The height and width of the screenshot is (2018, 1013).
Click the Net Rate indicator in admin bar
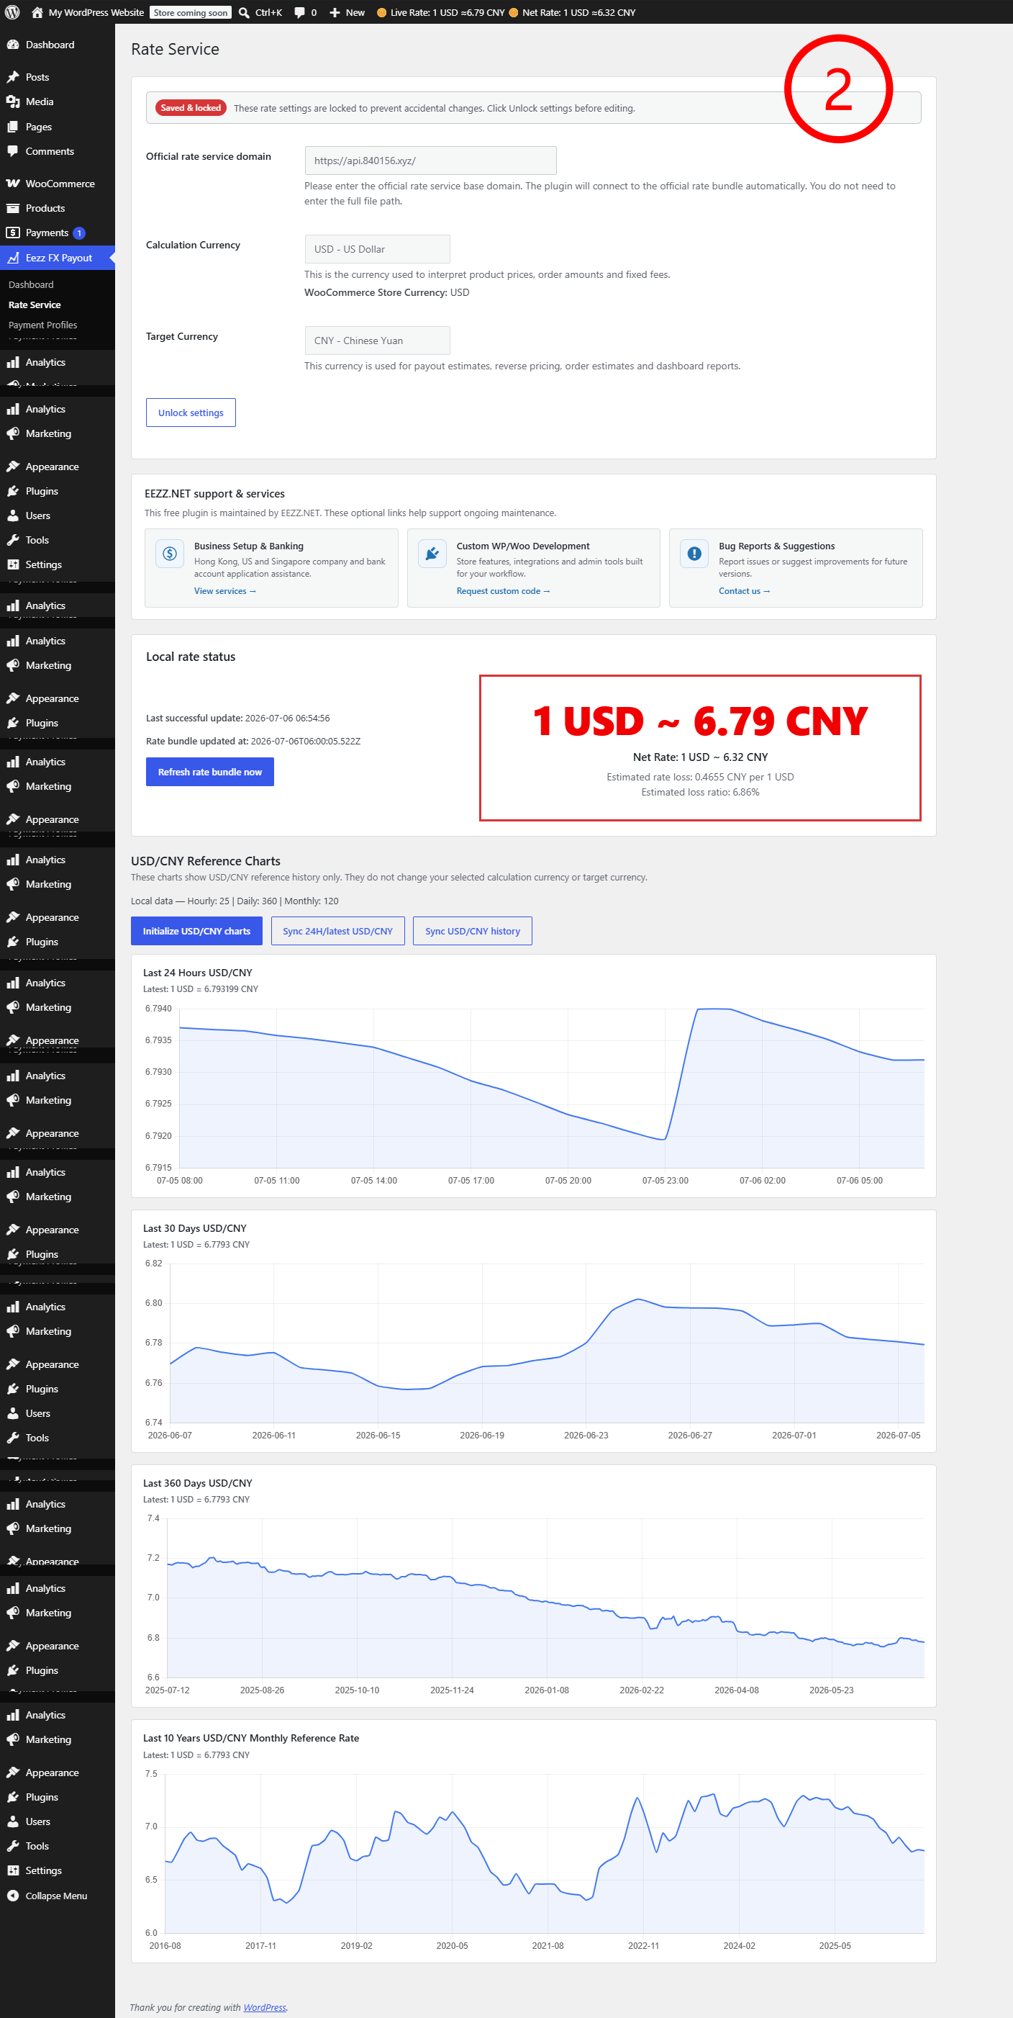572,12
